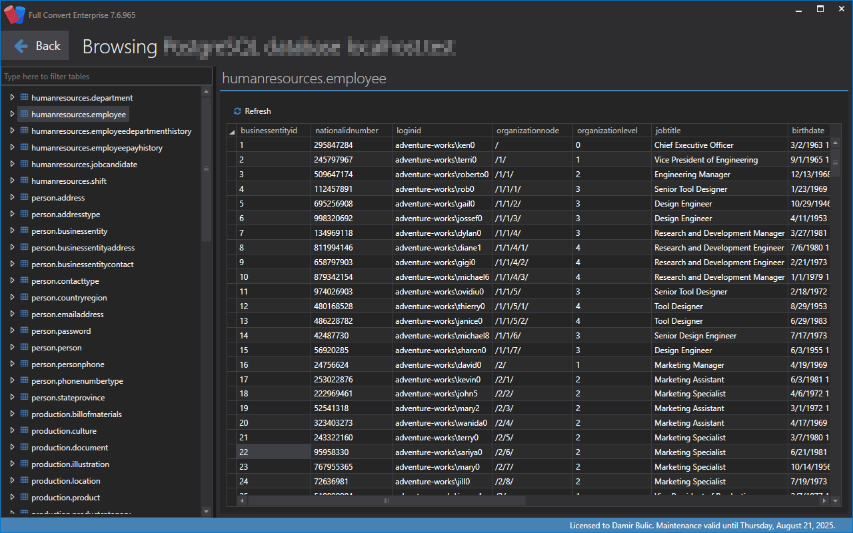
Task: Click the Full Convert app logo
Action: (13, 13)
